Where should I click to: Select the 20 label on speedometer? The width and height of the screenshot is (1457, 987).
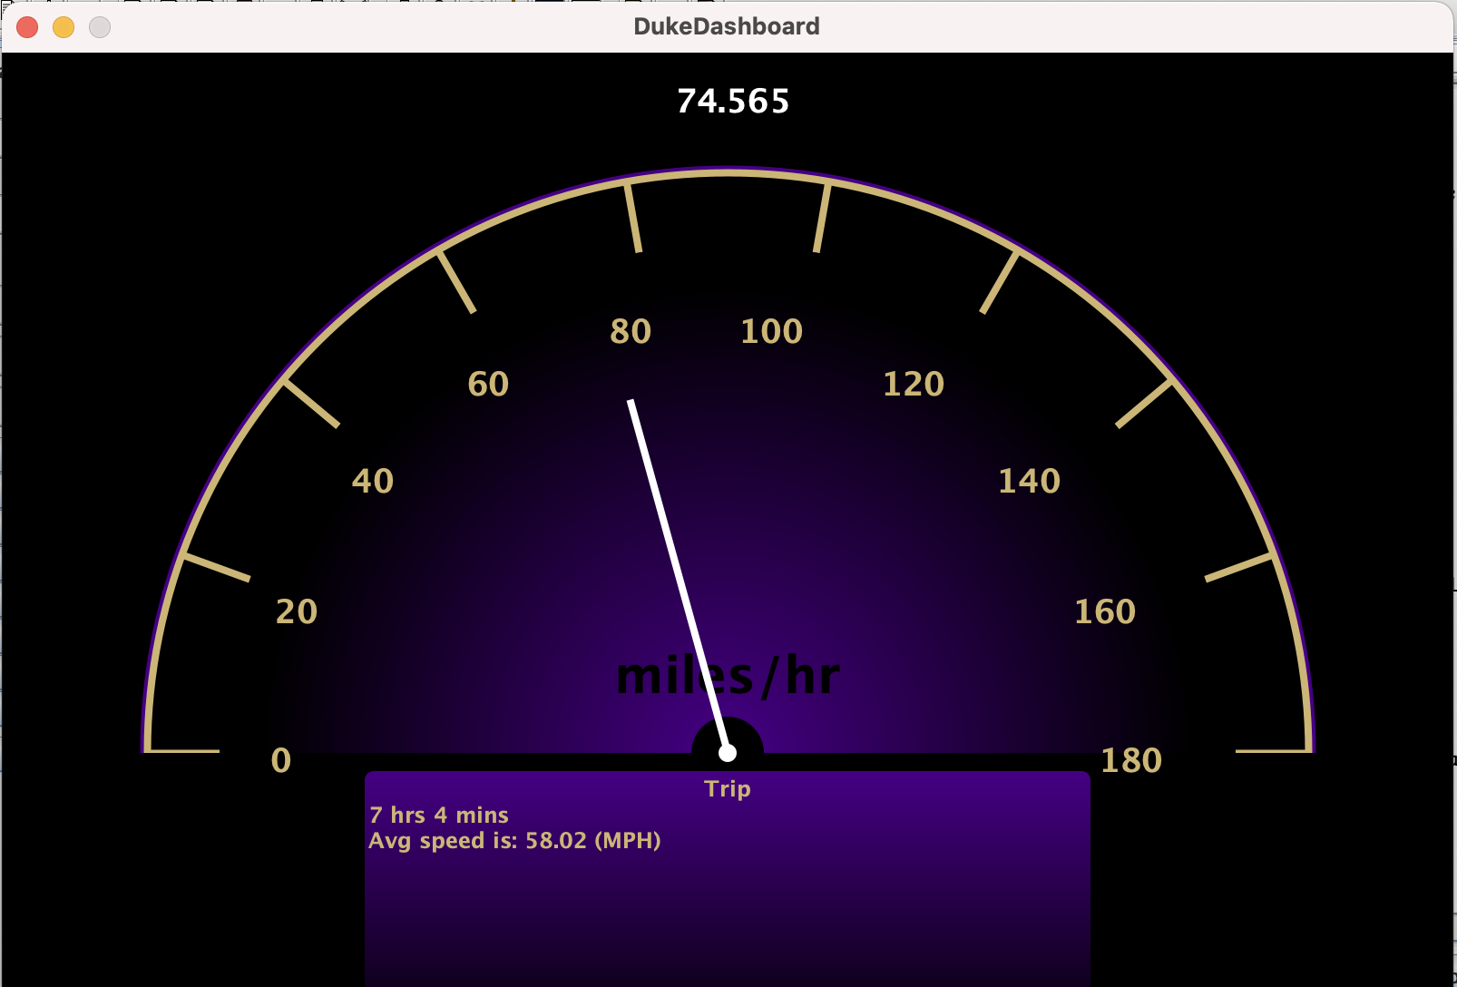pyautogui.click(x=297, y=612)
